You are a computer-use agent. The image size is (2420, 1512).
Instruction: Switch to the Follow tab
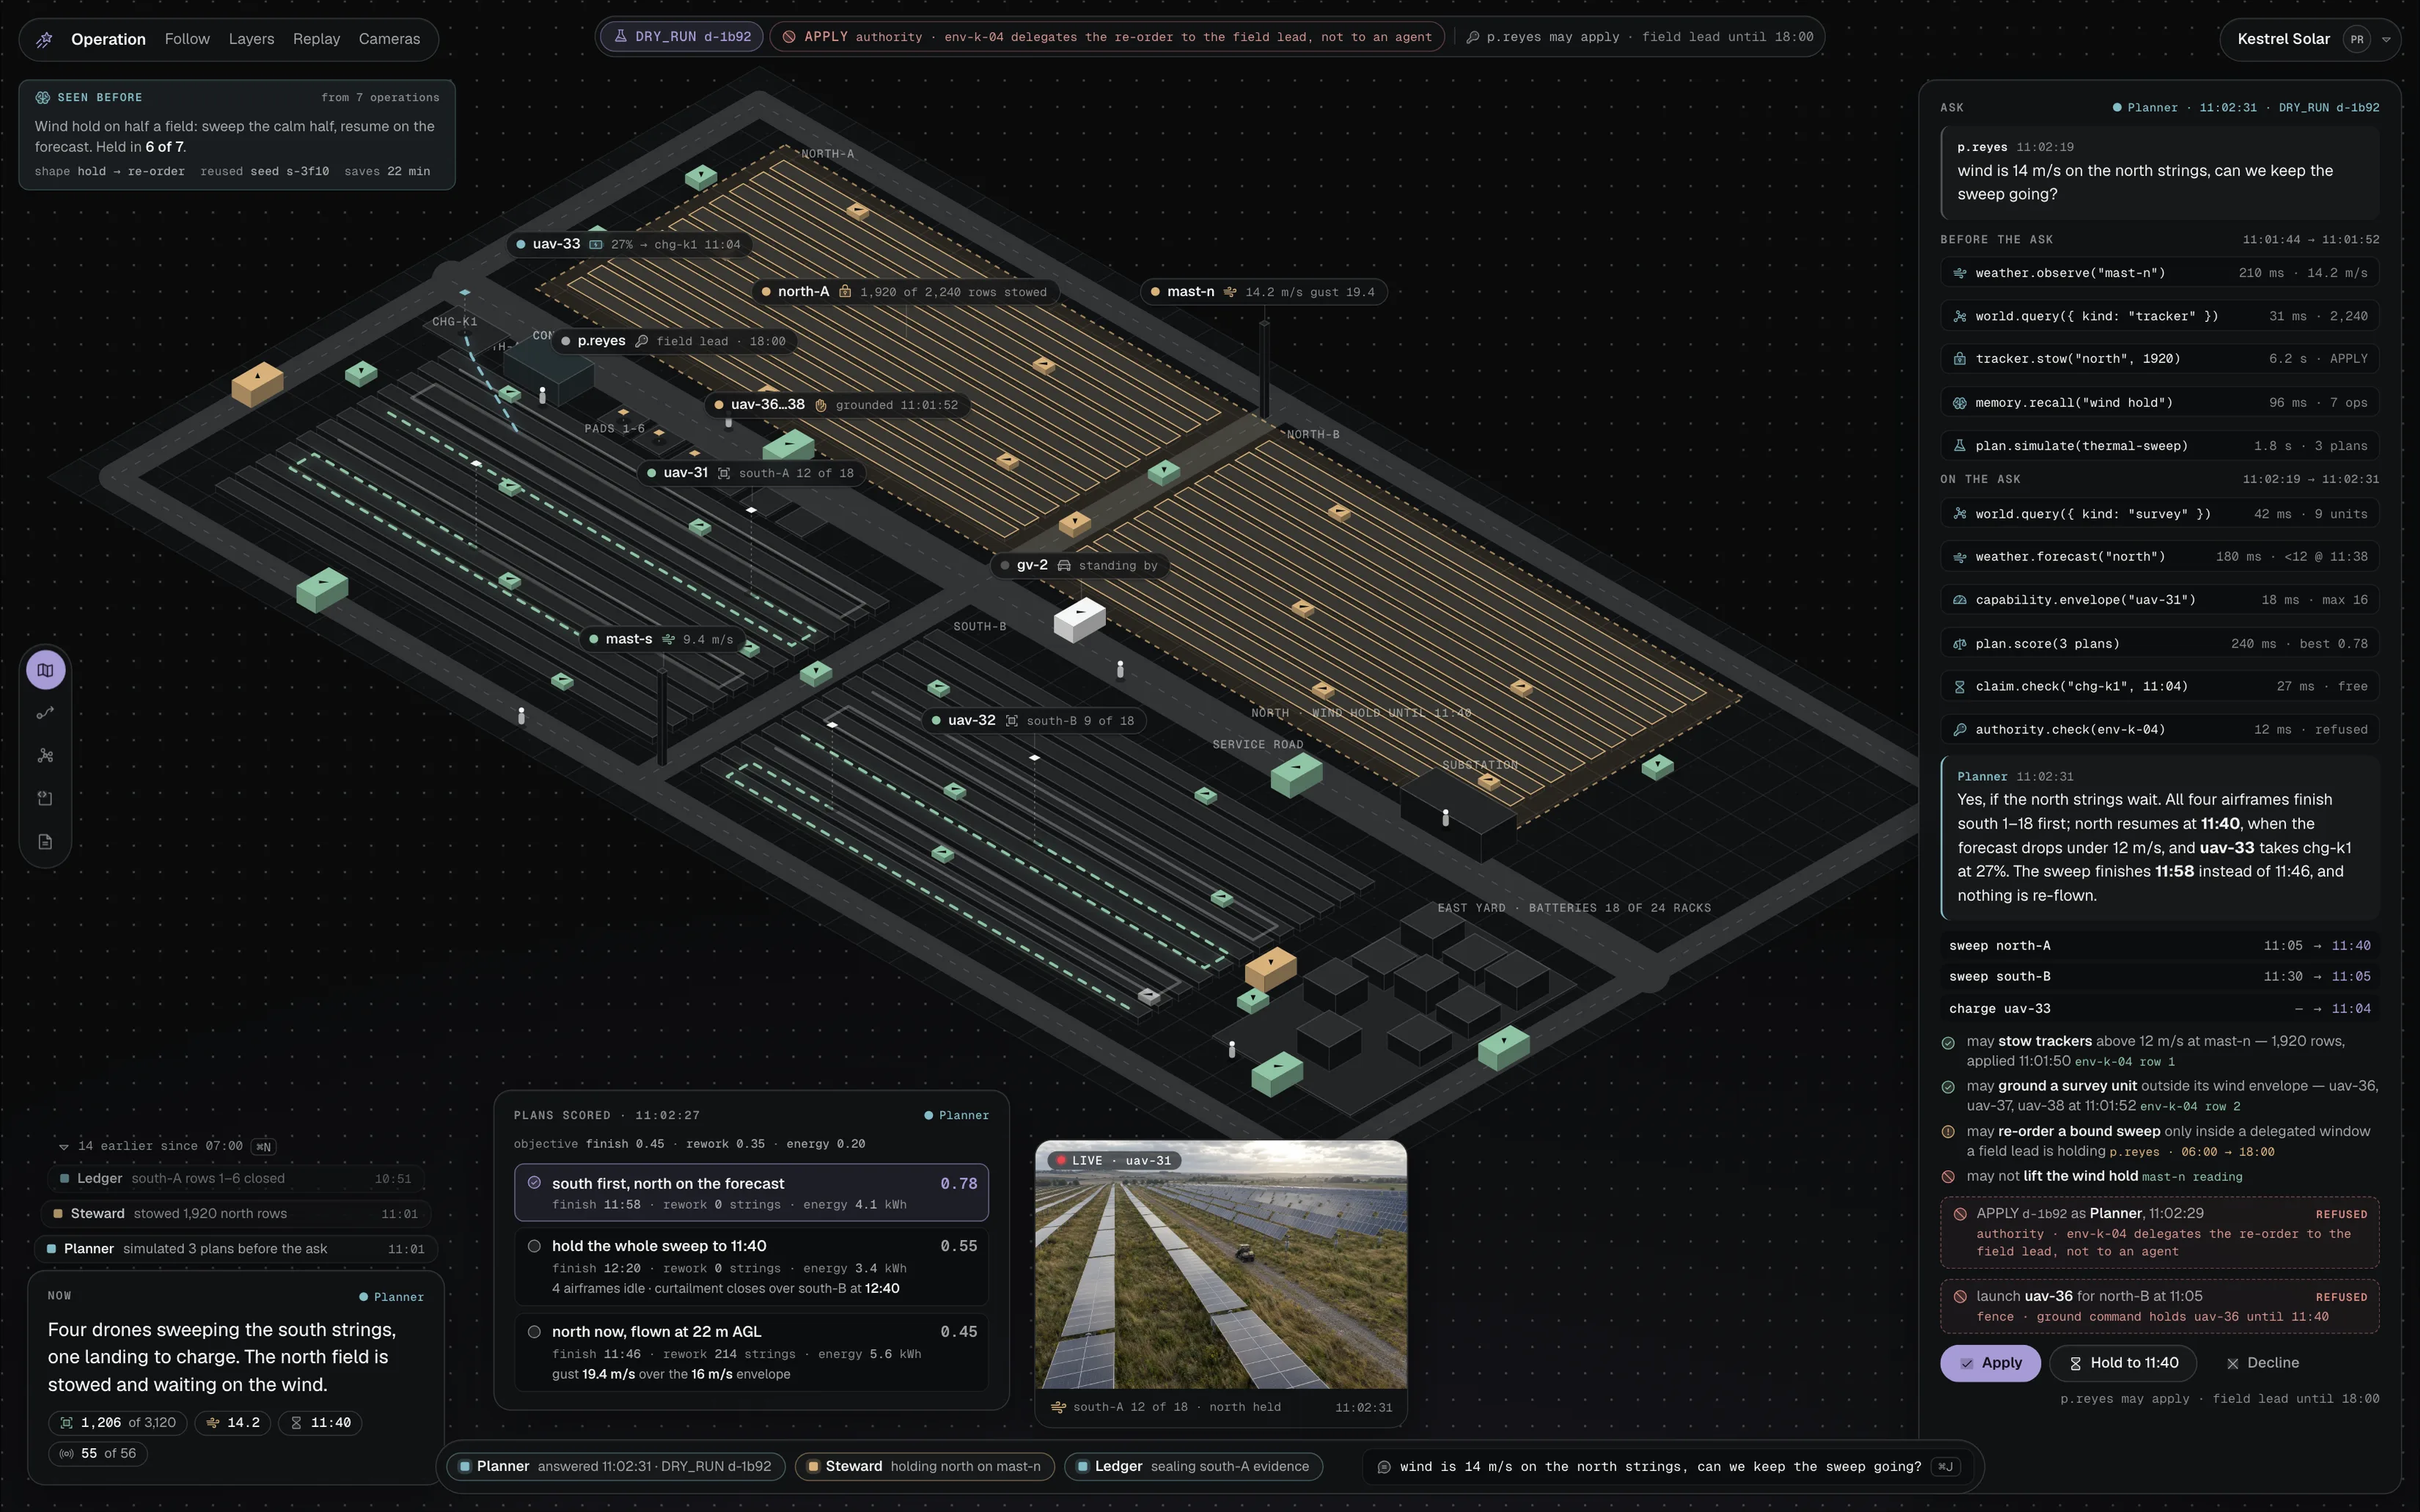point(187,39)
